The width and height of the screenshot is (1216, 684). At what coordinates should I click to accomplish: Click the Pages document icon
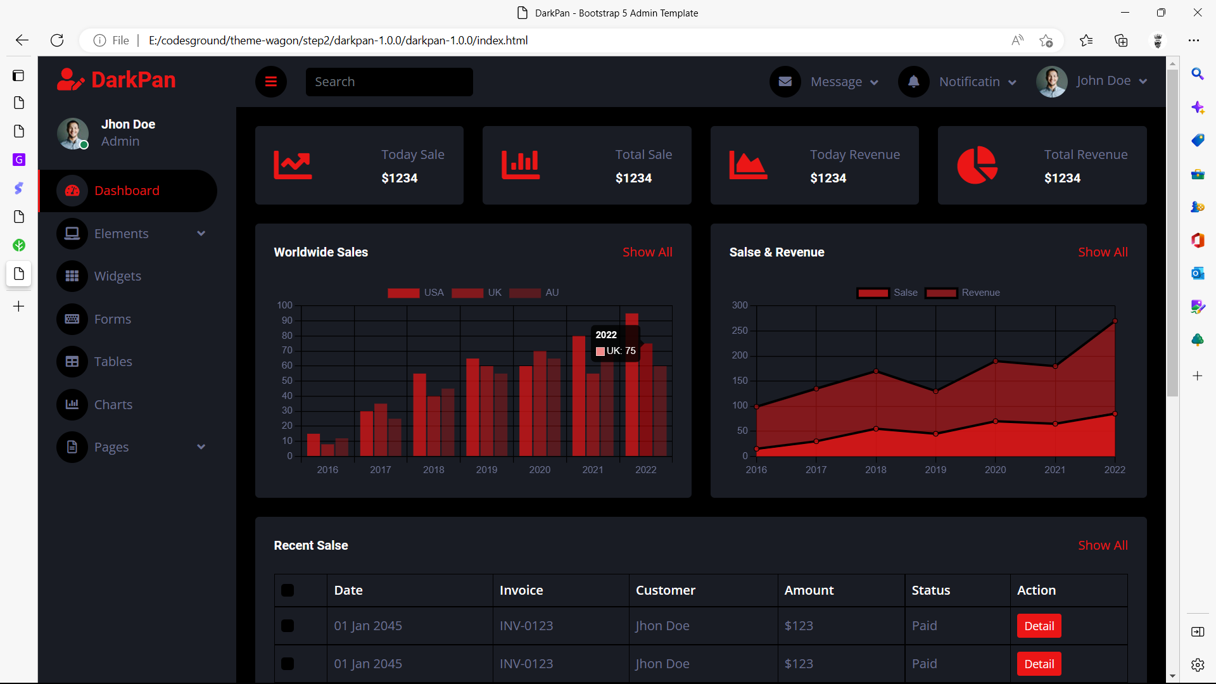[x=72, y=447]
